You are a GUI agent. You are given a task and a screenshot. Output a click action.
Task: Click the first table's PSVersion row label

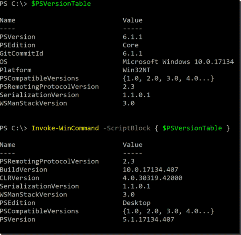pos(18,37)
